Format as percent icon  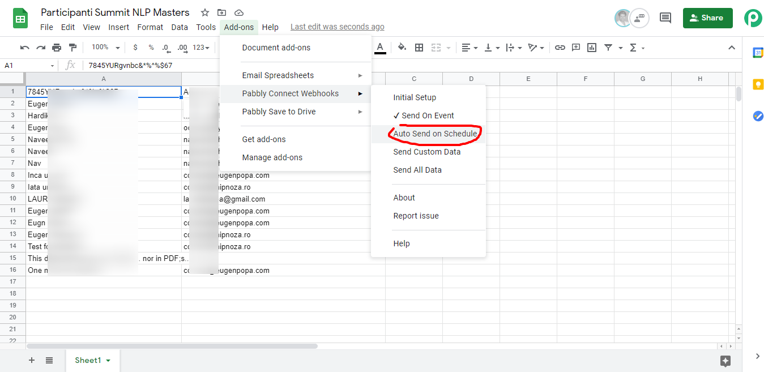(151, 48)
